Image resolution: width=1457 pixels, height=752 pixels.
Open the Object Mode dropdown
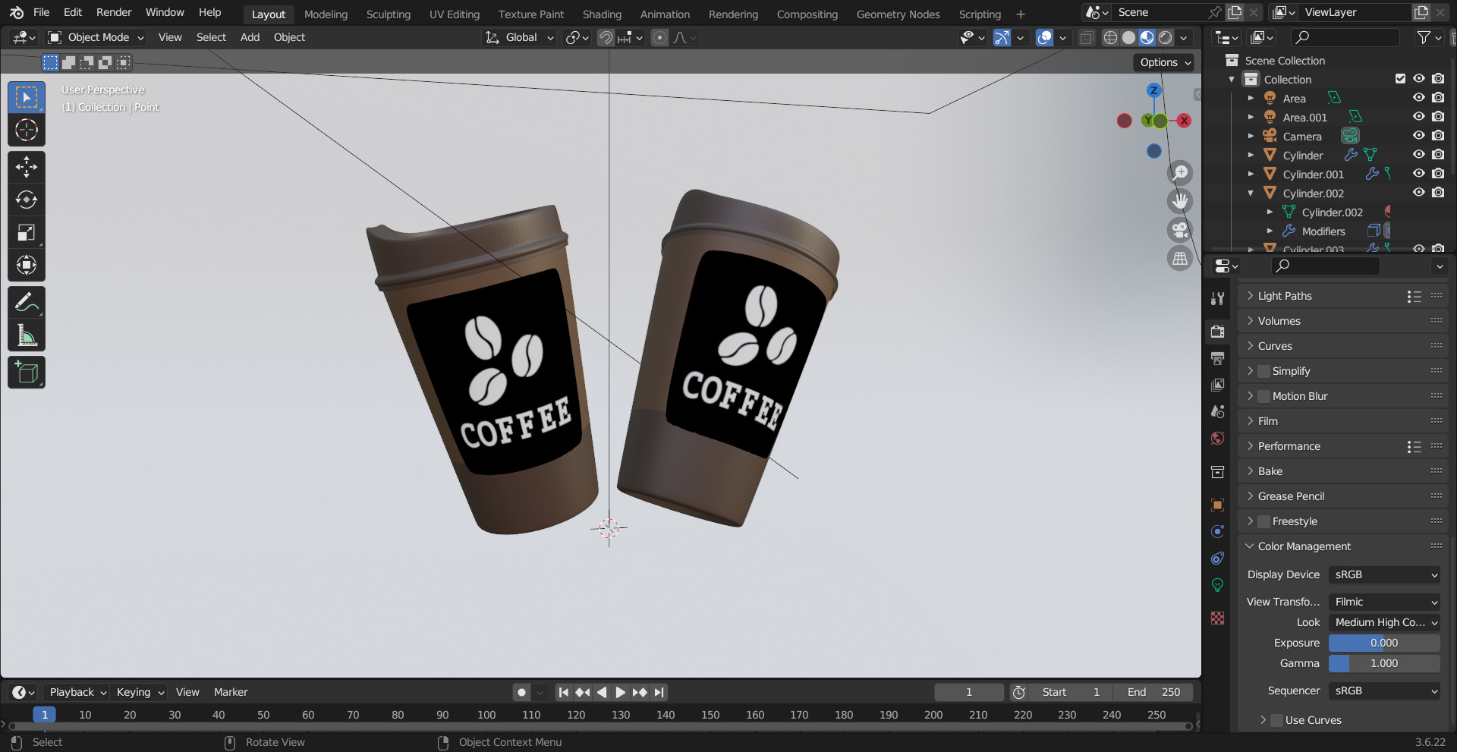(x=96, y=37)
